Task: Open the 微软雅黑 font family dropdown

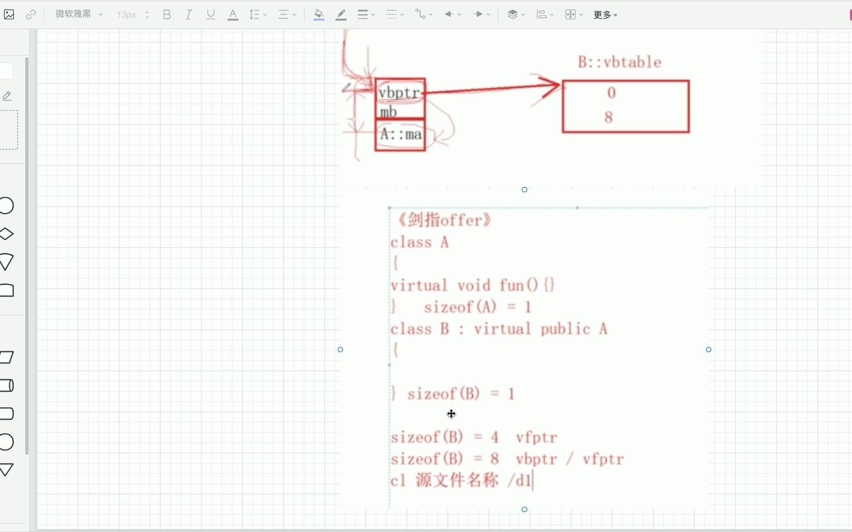Action: (79, 15)
